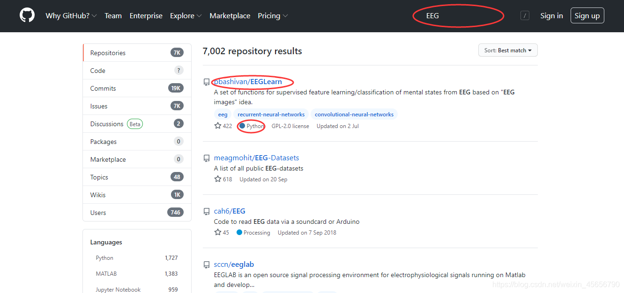Image resolution: width=624 pixels, height=293 pixels.
Task: Open the Pricing dropdown menu
Action: [273, 16]
